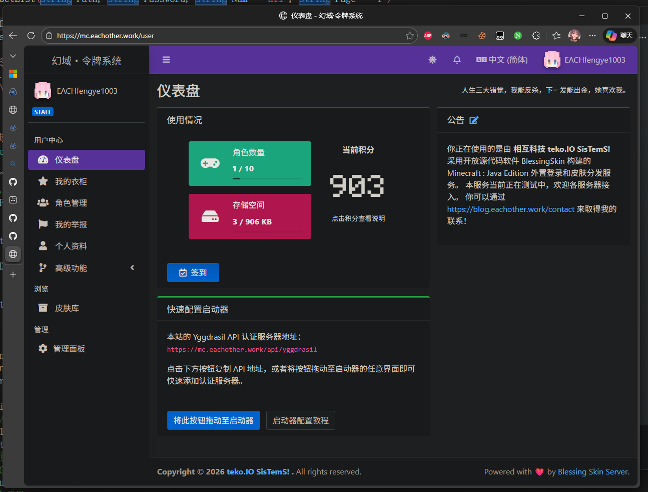Open the 启动器配置教程 tutorial button
Image resolution: width=648 pixels, height=492 pixels.
click(x=300, y=420)
